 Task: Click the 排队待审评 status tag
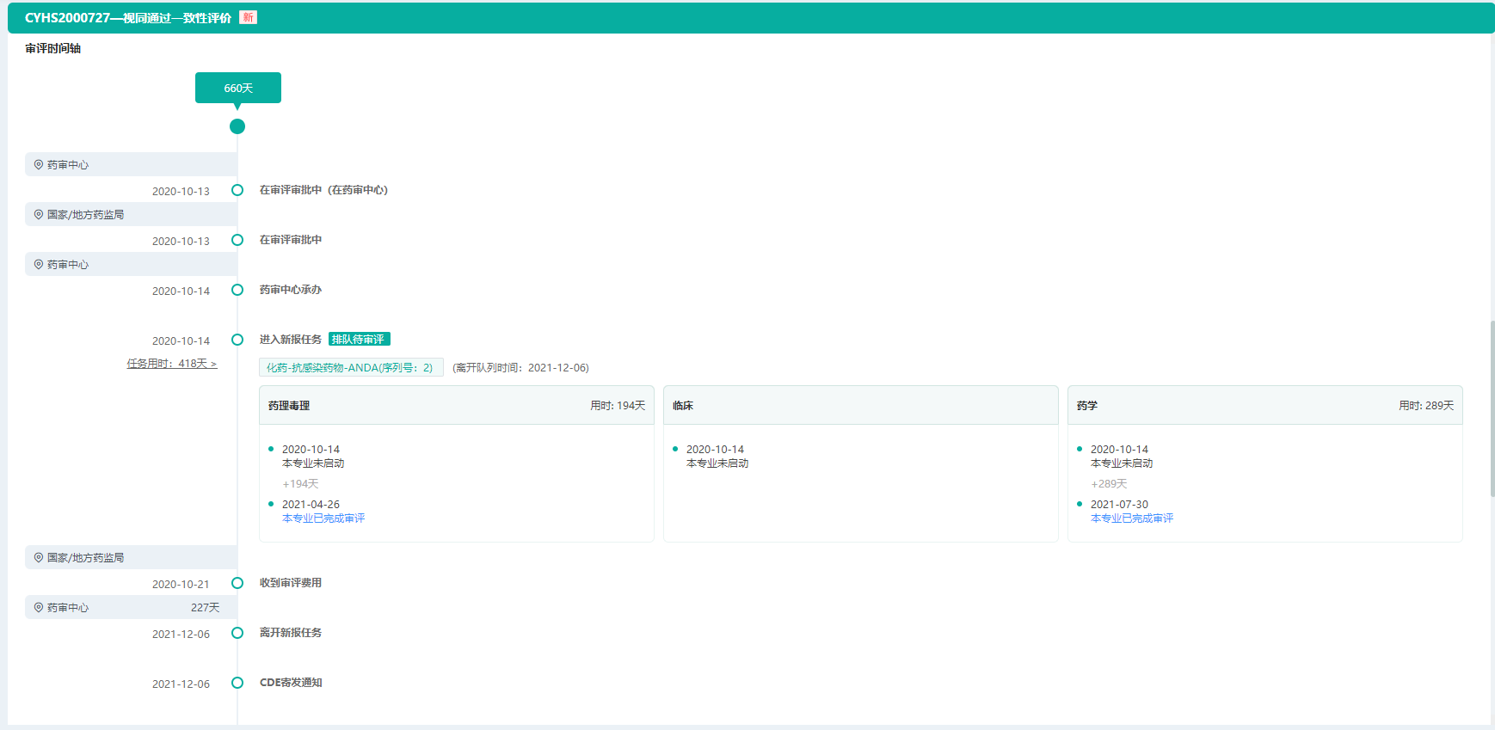click(359, 340)
